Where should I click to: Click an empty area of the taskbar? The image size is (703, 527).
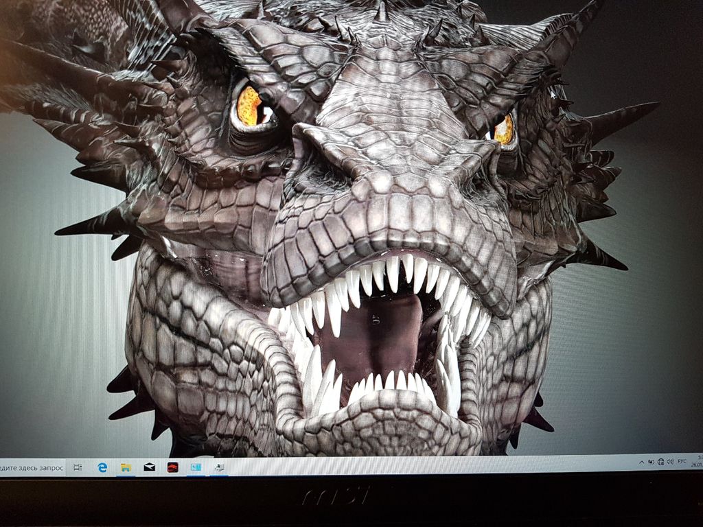click(x=412, y=466)
